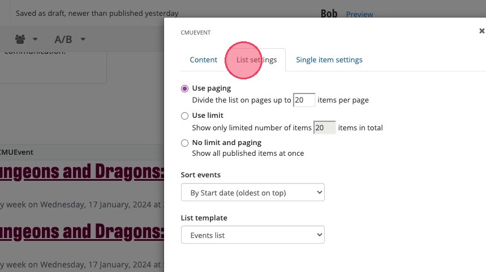Select the Use limit option

[x=184, y=116]
